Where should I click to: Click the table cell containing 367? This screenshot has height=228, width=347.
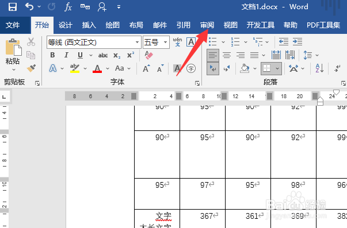point(203,218)
